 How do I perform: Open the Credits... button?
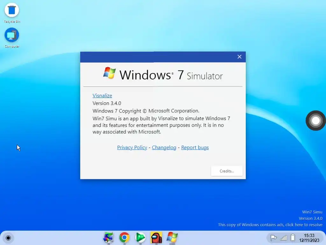pyautogui.click(x=227, y=171)
